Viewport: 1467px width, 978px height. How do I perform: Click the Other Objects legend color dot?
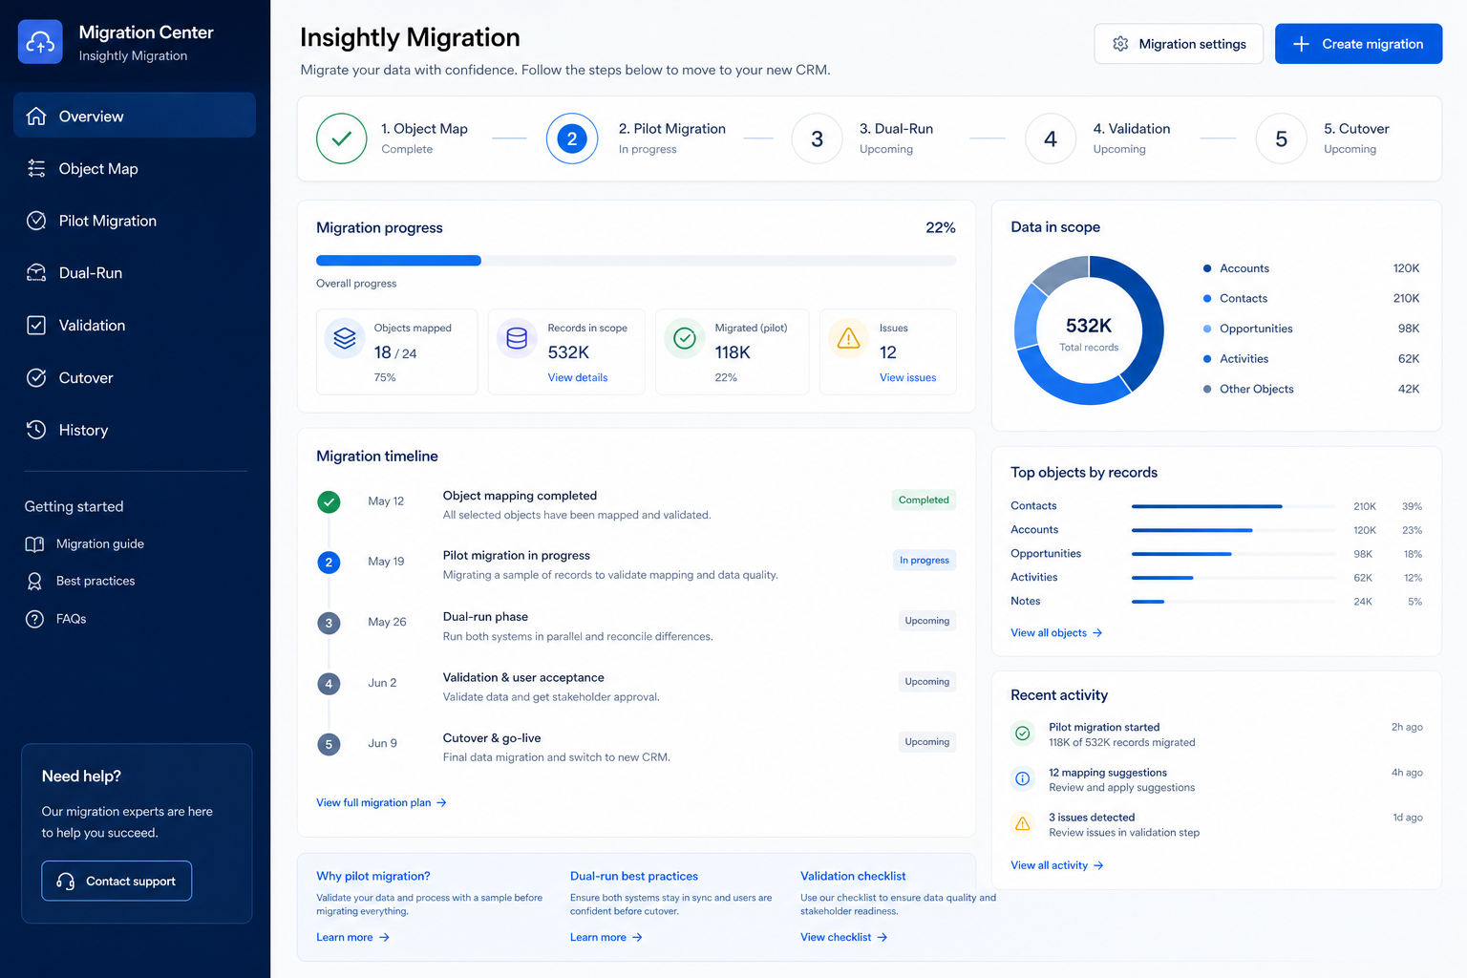coord(1207,389)
